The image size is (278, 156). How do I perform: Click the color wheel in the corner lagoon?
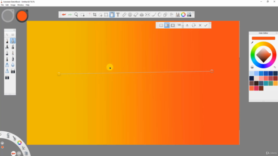[x=20, y=143]
